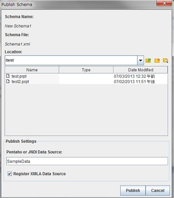Click the Publish button
Screen dimensions: 174x198
133,190
